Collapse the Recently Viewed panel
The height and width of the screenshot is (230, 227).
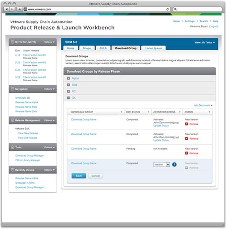pos(12,170)
